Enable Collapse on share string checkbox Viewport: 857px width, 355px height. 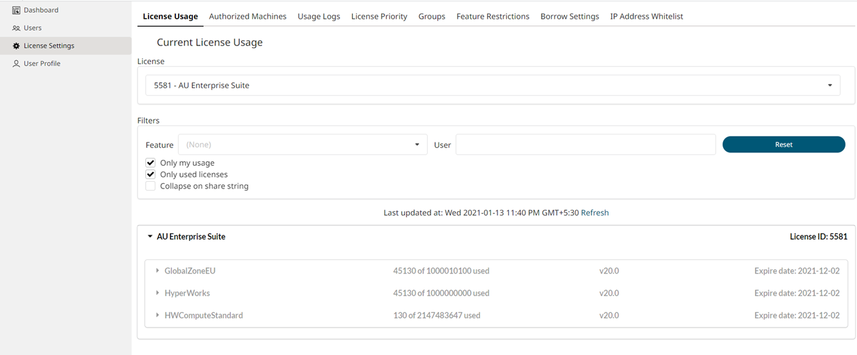pos(151,187)
